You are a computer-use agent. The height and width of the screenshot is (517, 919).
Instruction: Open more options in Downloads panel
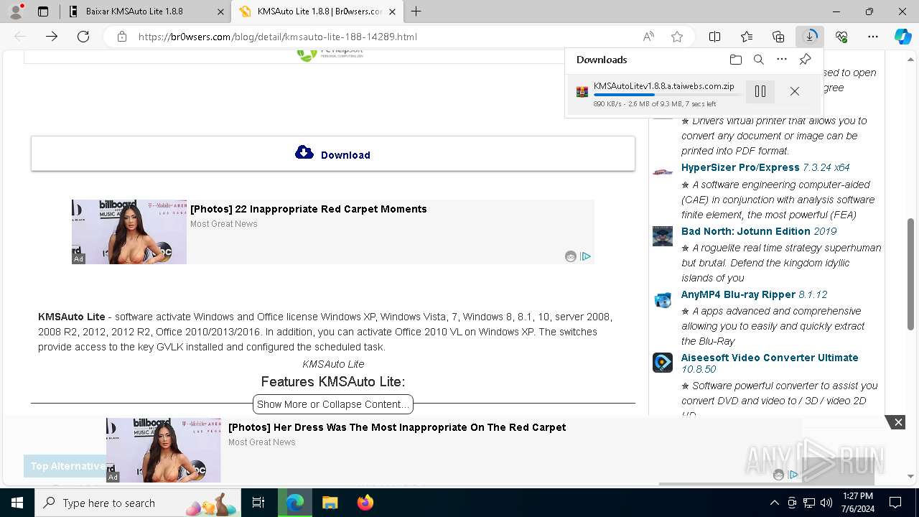point(782,60)
